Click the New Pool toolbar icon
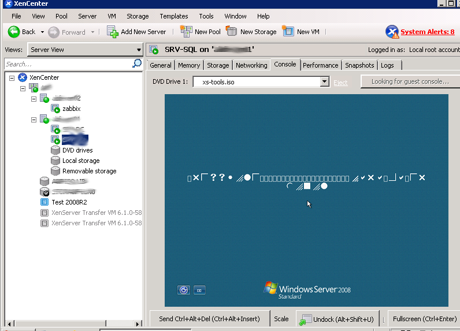Screen dimensions: 460x331 tap(186, 32)
